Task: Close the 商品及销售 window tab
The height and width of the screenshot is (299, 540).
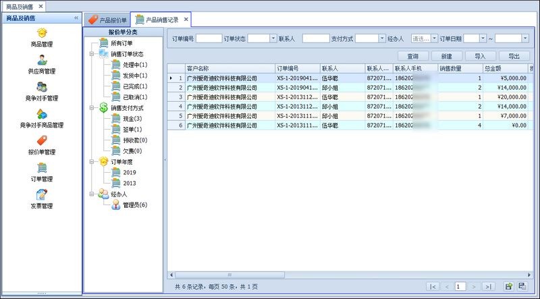Action: [x=40, y=6]
